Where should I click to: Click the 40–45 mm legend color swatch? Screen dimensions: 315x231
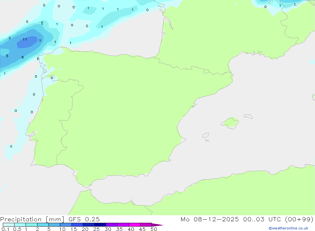tap(135, 225)
